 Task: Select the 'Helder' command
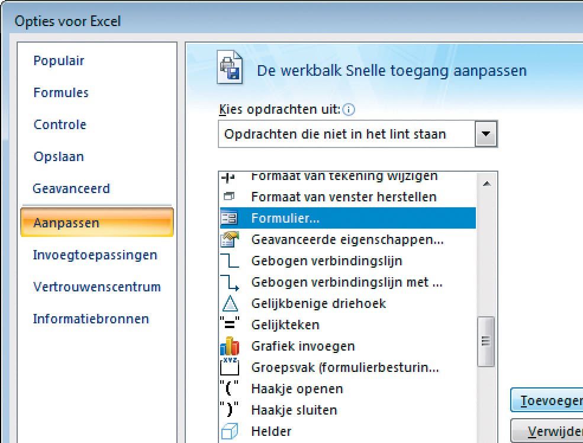click(348, 432)
